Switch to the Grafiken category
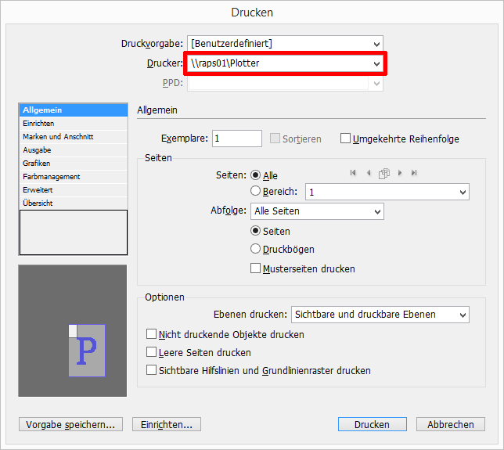Screen dimensions: 504x450 [x=74, y=164]
